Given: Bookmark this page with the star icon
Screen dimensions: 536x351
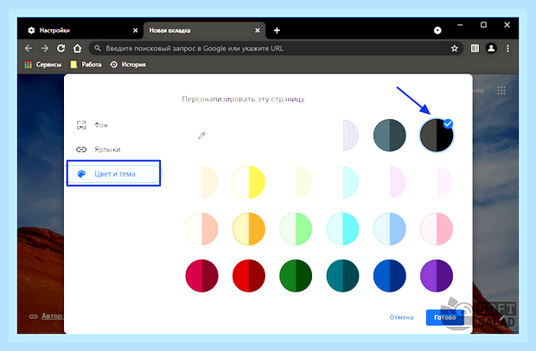Looking at the screenshot, I should point(454,48).
